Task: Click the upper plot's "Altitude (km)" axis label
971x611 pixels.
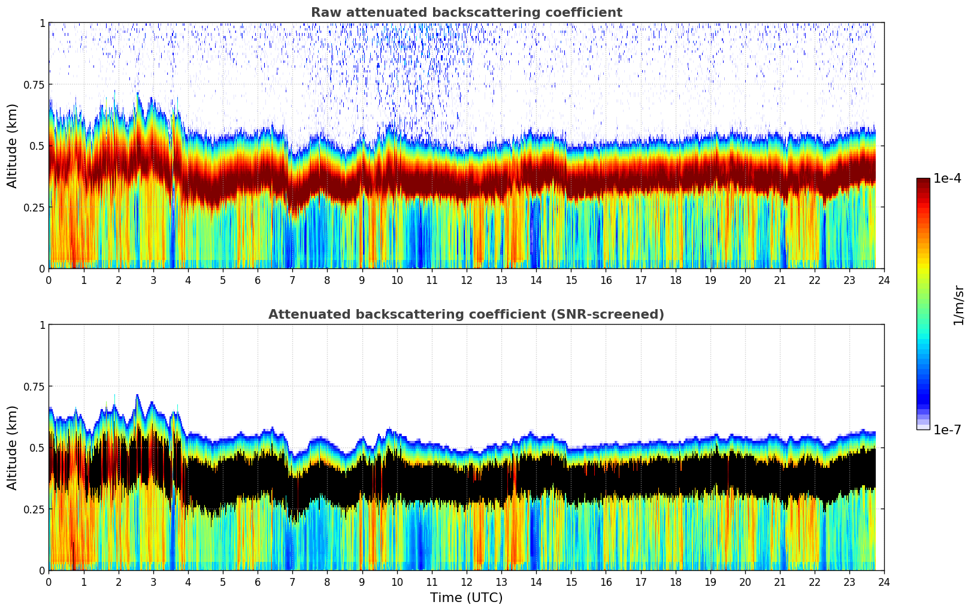Action: [x=13, y=146]
